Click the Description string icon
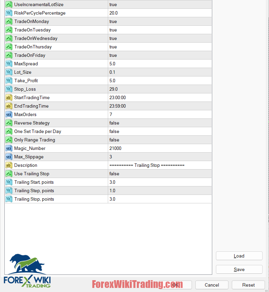Viewport: 269px width, 292px height. 9,165
